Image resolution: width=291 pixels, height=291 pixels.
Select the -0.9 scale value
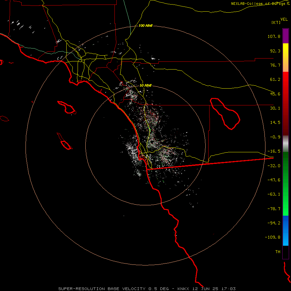275,137
